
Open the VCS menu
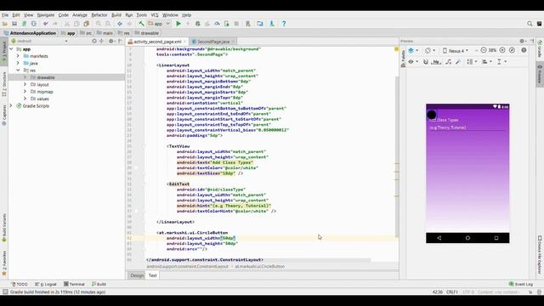(x=155, y=15)
